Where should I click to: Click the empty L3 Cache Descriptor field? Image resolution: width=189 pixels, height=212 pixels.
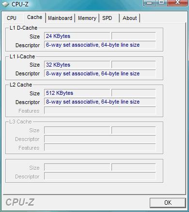(x=100, y=139)
